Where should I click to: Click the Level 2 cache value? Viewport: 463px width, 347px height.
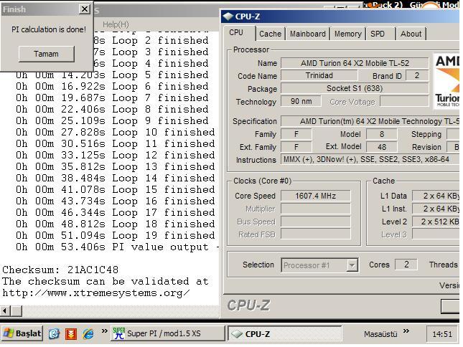(436, 222)
